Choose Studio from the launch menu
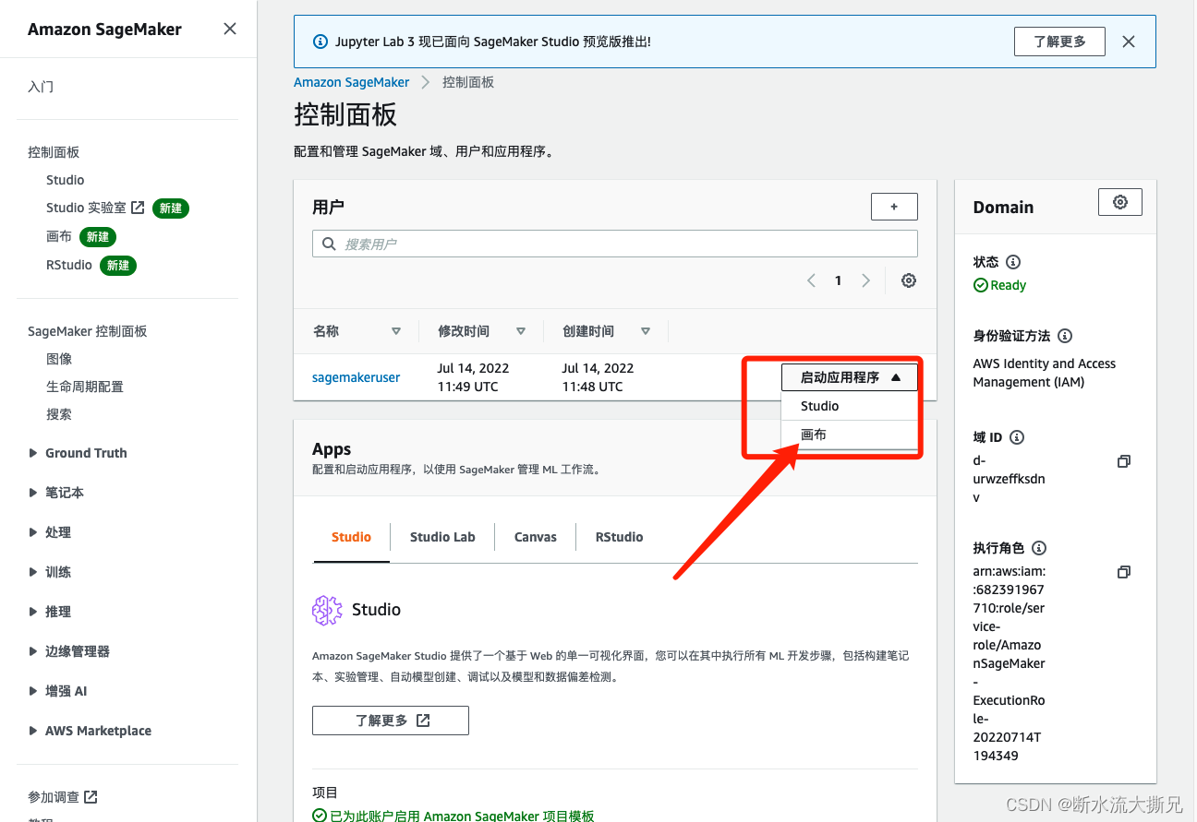Screen dimensions: 1197x822 [850, 406]
